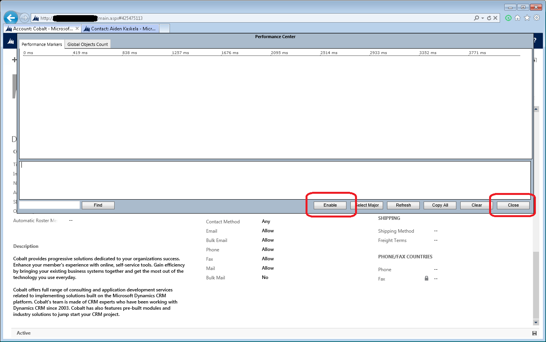This screenshot has height=342, width=546.
Task: Click the green circular add-on icon
Action: 508,18
